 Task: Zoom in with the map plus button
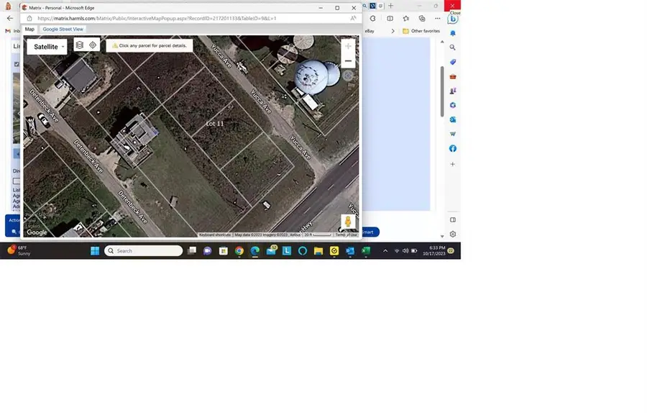point(348,46)
